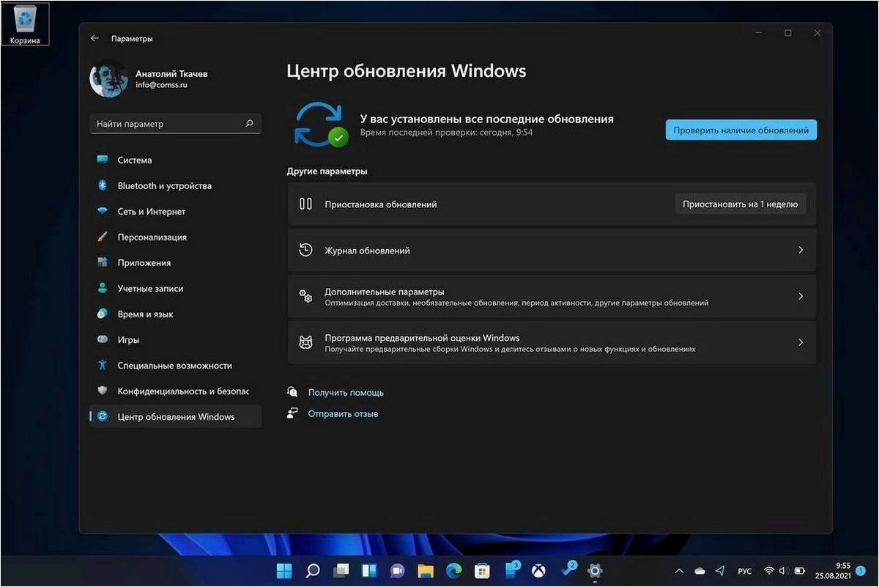Click the heading Центр обновления Windows
This screenshot has width=879, height=587.
[x=407, y=71]
